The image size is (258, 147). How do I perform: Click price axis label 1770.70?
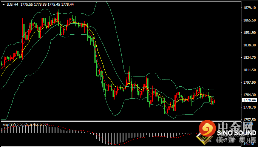point(249,107)
